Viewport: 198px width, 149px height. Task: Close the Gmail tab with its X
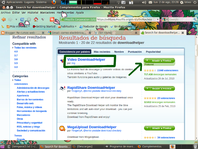[x=90, y=33]
